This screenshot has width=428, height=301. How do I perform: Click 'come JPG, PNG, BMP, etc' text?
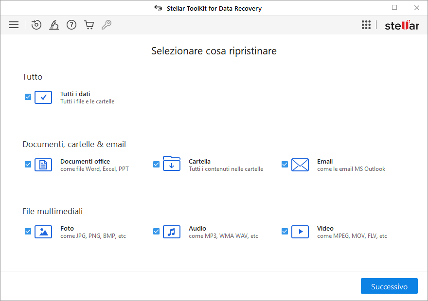[93, 236]
